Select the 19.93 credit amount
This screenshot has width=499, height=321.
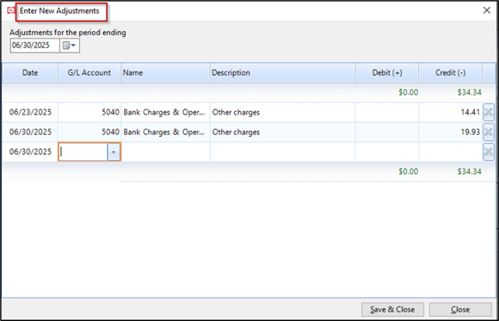[450, 132]
